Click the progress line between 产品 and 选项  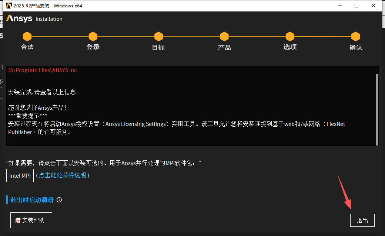[x=257, y=37]
